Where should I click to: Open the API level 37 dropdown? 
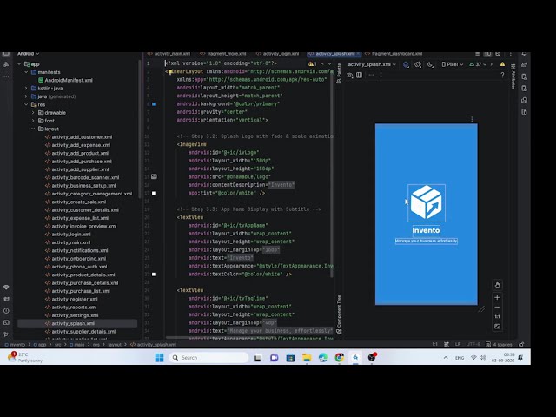click(x=478, y=64)
